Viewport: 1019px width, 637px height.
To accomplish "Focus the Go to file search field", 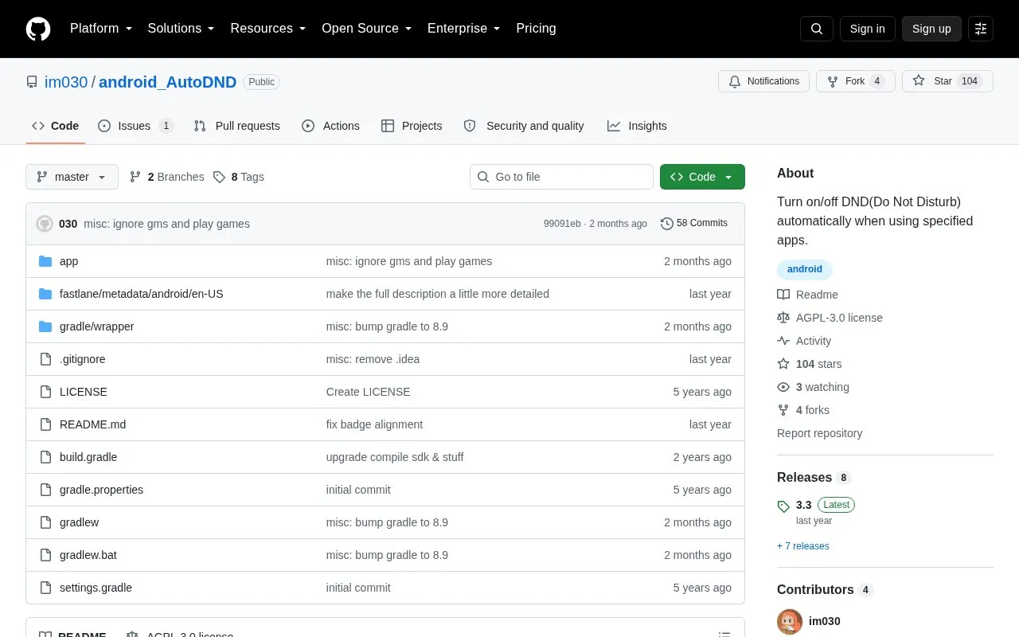I will tap(561, 177).
